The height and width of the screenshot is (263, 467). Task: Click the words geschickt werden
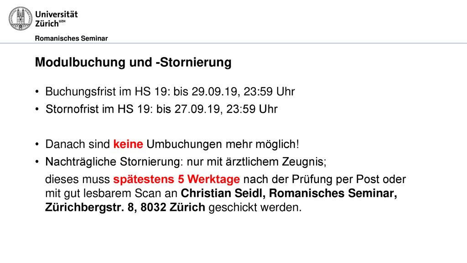255,207
